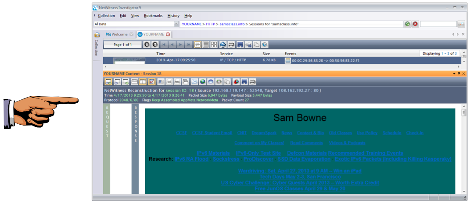Switch to the Welcome tab
Viewport: 470px width, 203px height.
119,35
